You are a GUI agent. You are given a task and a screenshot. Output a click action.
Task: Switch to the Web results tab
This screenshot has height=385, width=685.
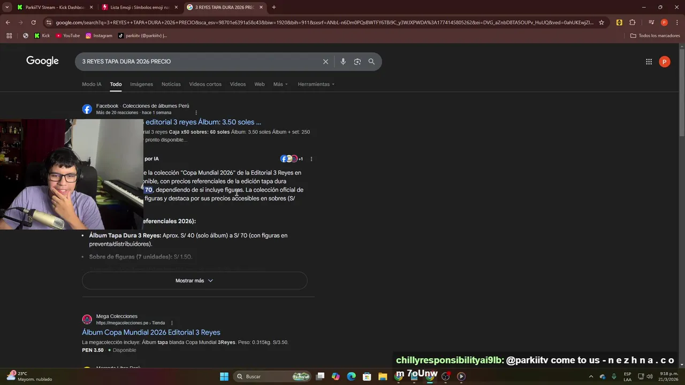pos(260,84)
